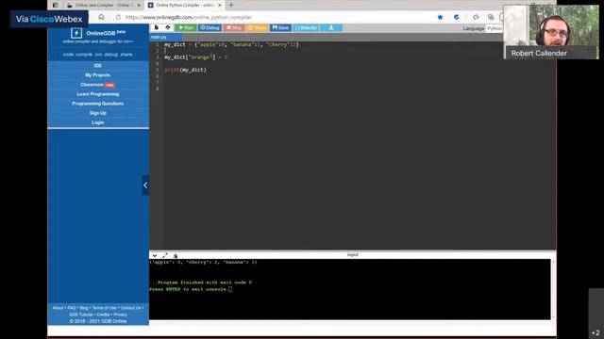The width and height of the screenshot is (604, 339).
Task: Open the browser Favorites star icon
Action: point(476,17)
